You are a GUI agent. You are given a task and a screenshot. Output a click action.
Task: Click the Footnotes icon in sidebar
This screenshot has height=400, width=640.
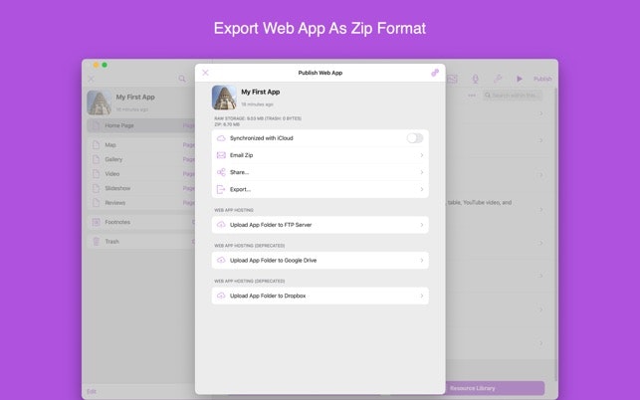tap(96, 222)
